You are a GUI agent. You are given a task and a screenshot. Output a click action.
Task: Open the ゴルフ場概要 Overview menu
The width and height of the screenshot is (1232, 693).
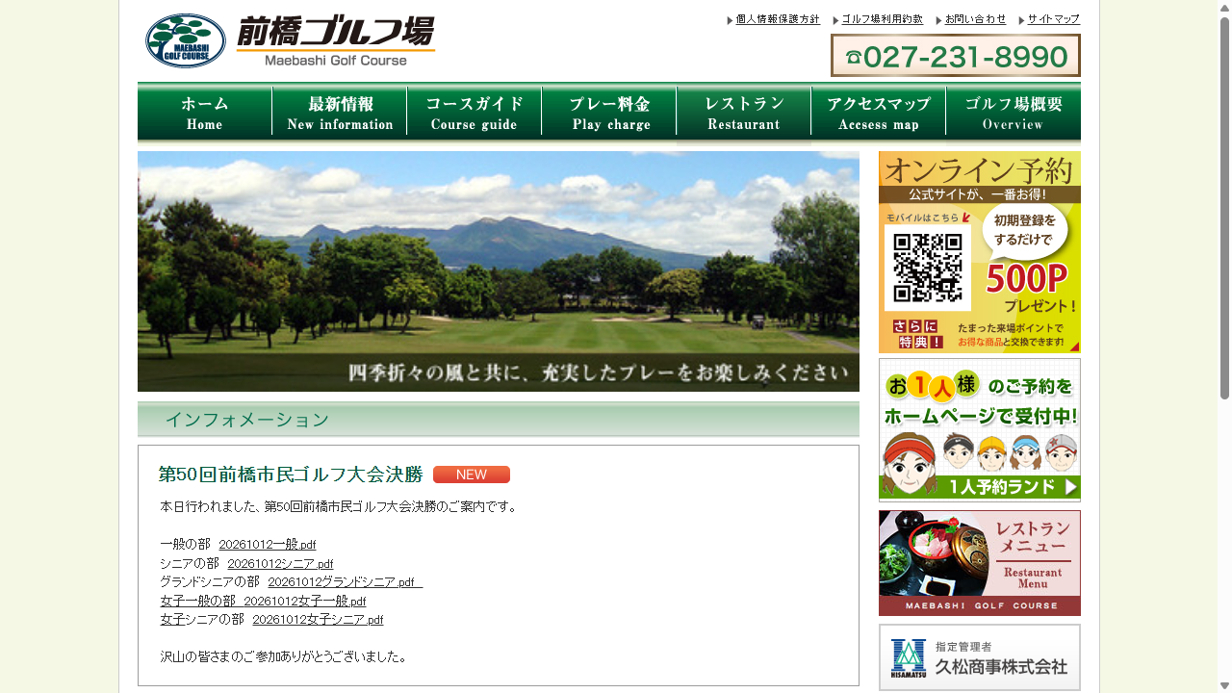1014,114
